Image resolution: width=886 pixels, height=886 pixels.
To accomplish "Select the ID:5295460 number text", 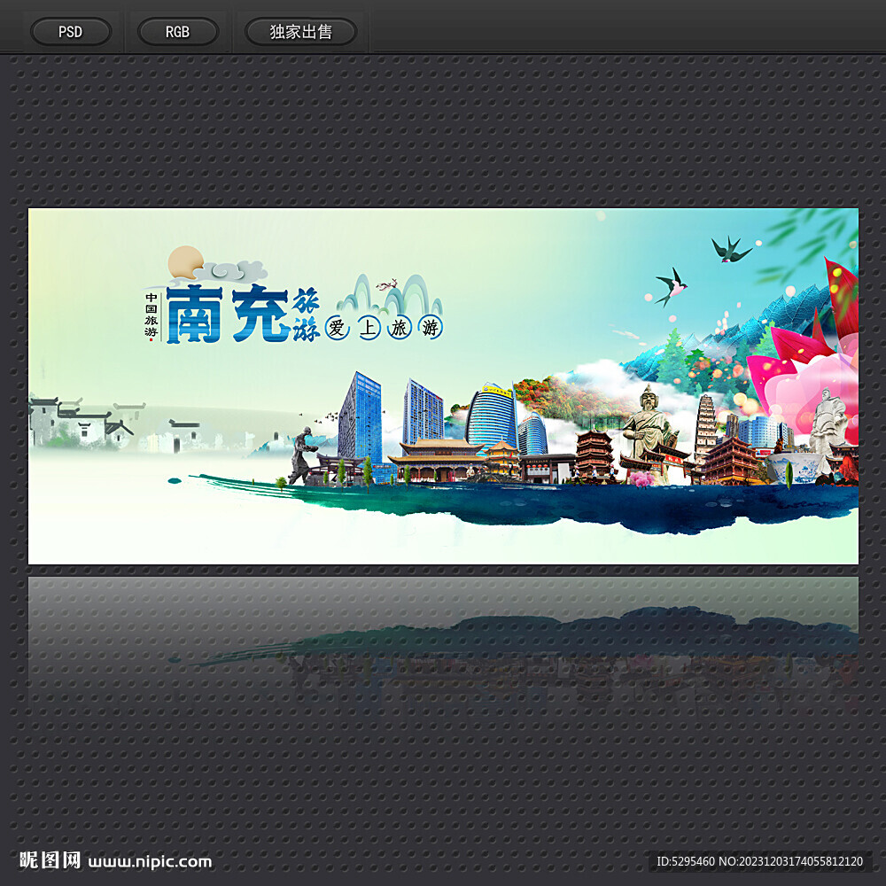I will (x=686, y=861).
